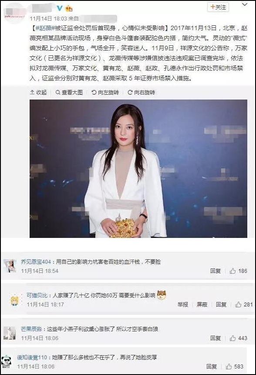Click the blue V verification badge
This screenshot has width=256, height=375.
coord(59,8)
